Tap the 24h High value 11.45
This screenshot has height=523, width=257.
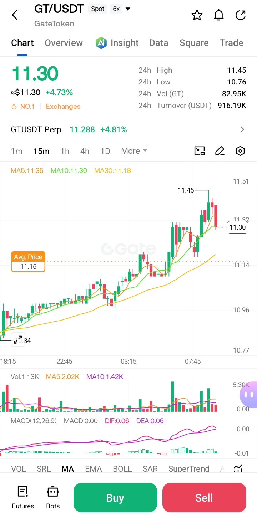[x=237, y=70]
